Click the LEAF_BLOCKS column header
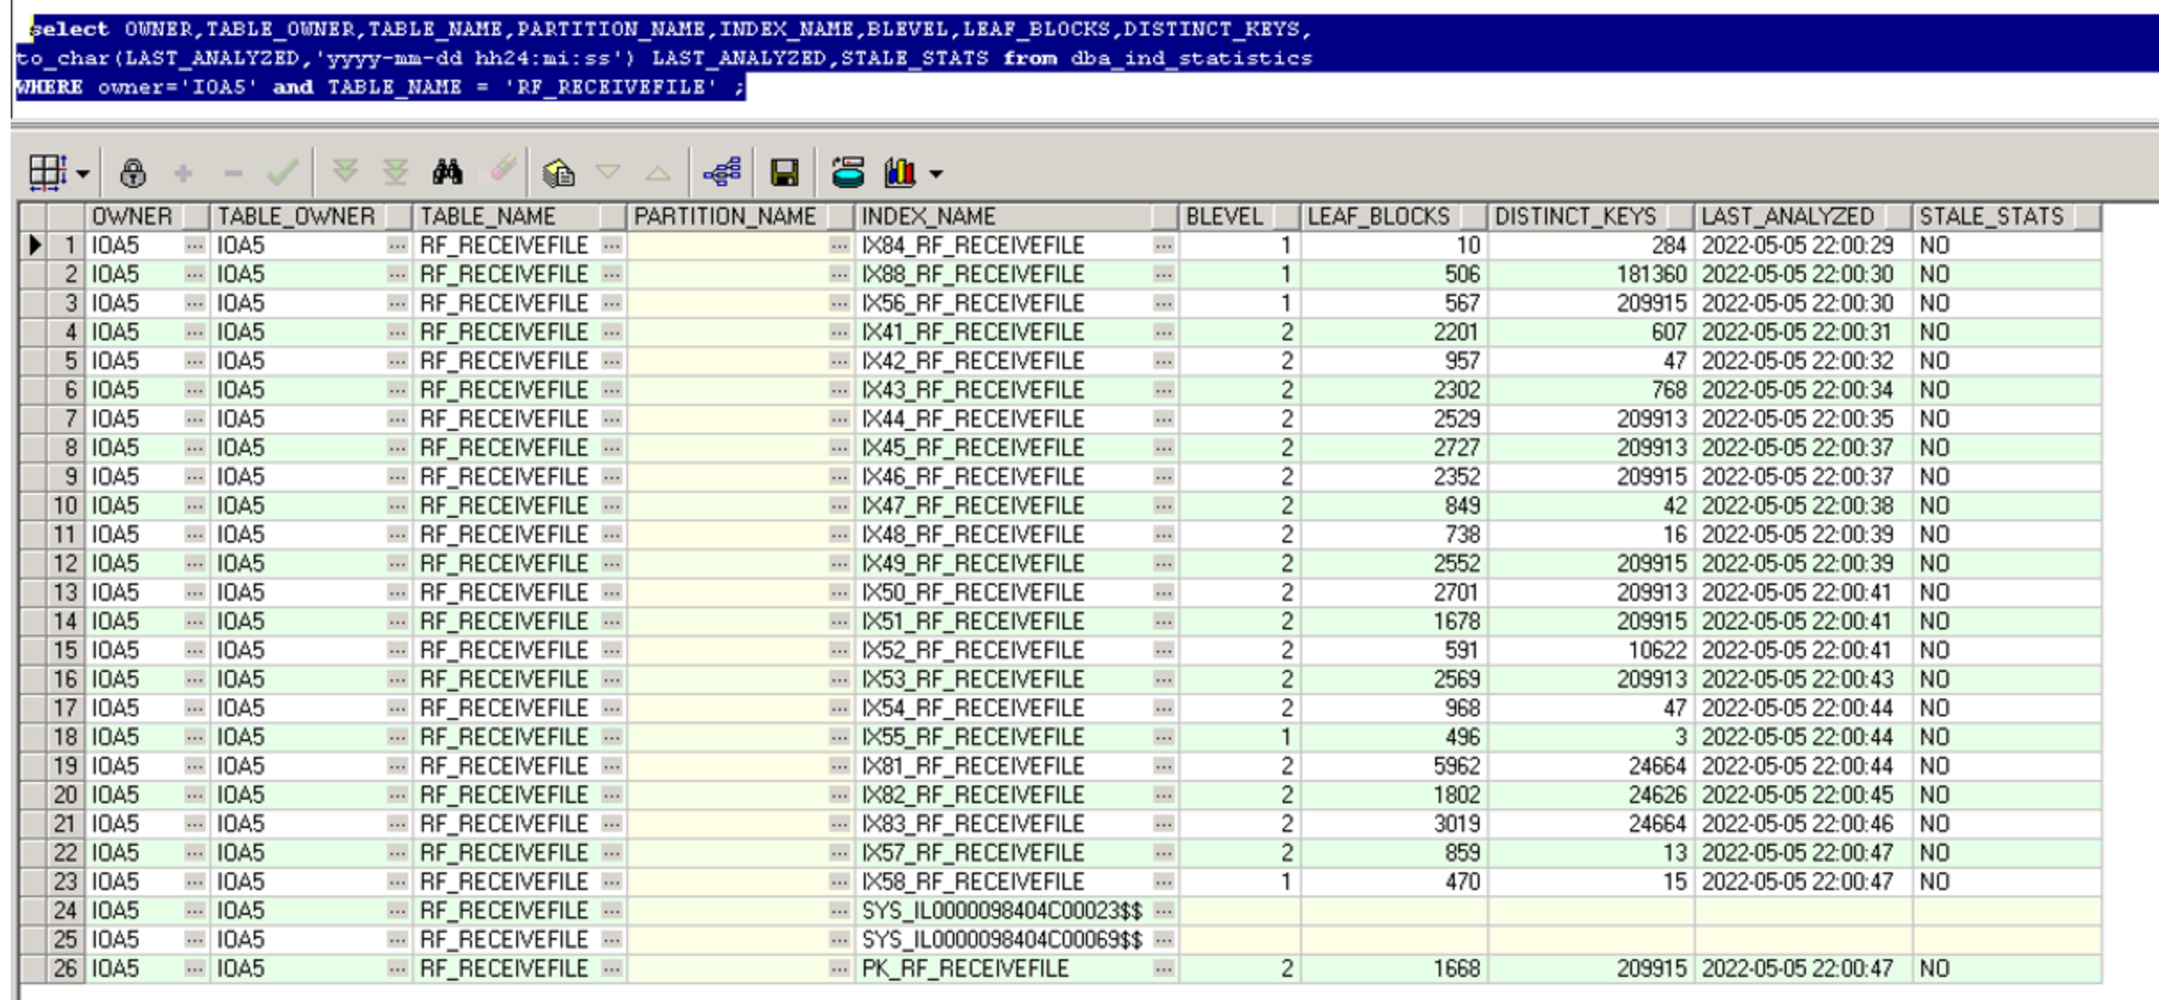 [x=1378, y=216]
